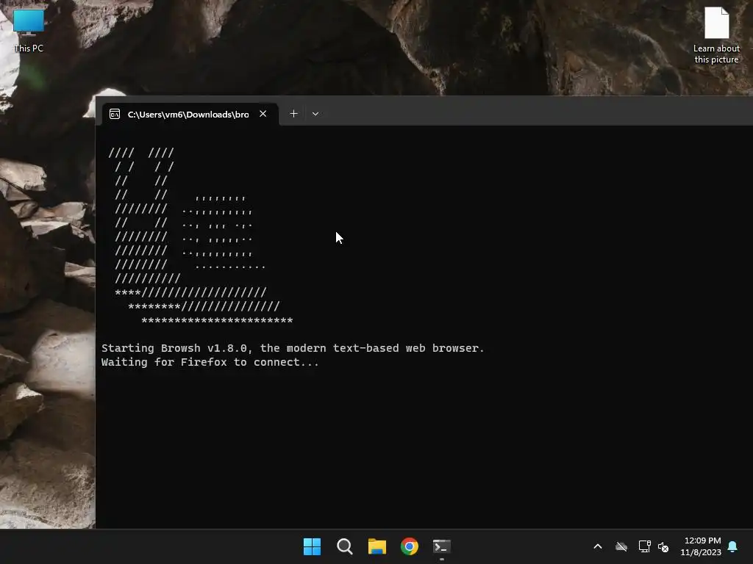Open notifications via the bell icon

pos(732,546)
